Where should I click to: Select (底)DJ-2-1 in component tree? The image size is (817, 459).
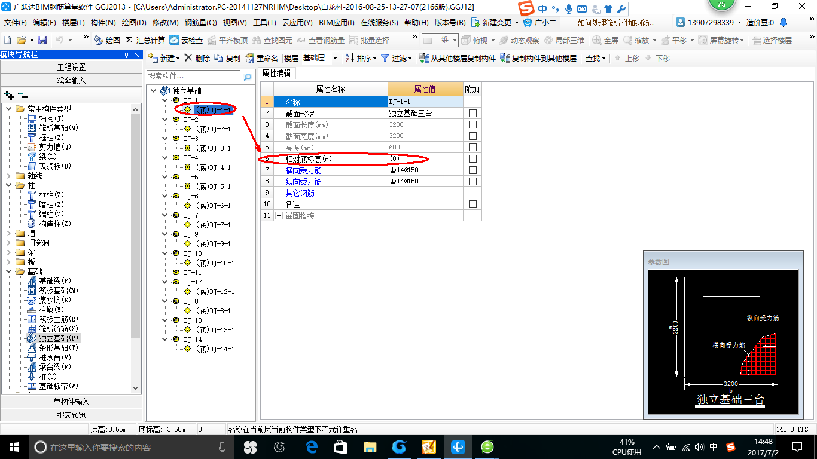point(213,129)
